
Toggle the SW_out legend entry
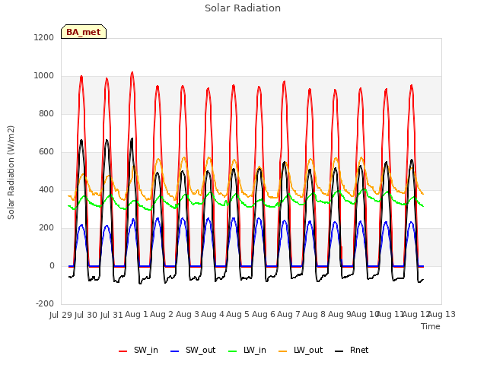[193, 350]
